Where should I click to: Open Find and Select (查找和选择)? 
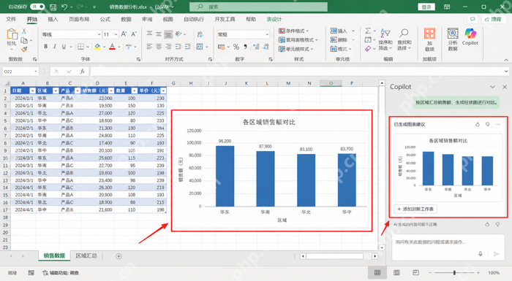point(404,39)
